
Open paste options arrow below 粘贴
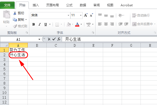tap(6, 27)
